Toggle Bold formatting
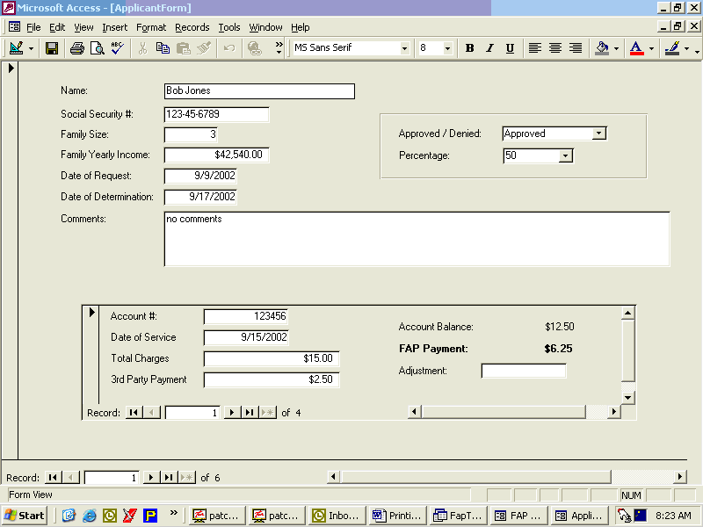This screenshot has height=527, width=703. pyautogui.click(x=469, y=48)
